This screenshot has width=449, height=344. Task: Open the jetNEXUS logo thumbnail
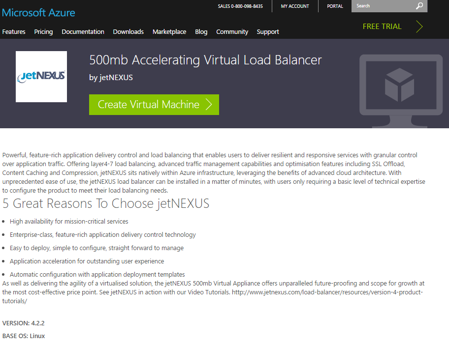click(x=41, y=77)
